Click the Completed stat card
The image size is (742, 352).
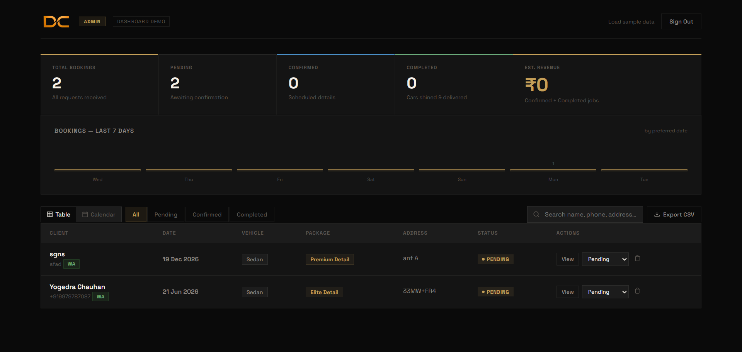454,84
